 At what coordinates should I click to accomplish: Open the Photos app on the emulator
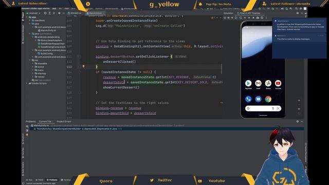tap(268, 83)
